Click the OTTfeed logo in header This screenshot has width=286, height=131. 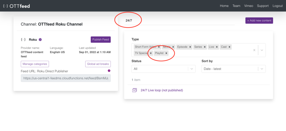[16, 6]
